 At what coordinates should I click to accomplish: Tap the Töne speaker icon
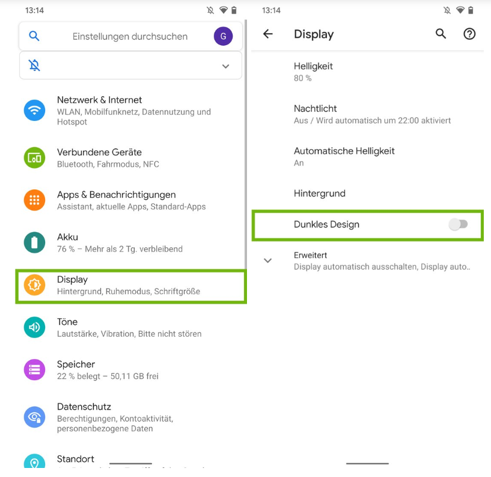coord(34,327)
